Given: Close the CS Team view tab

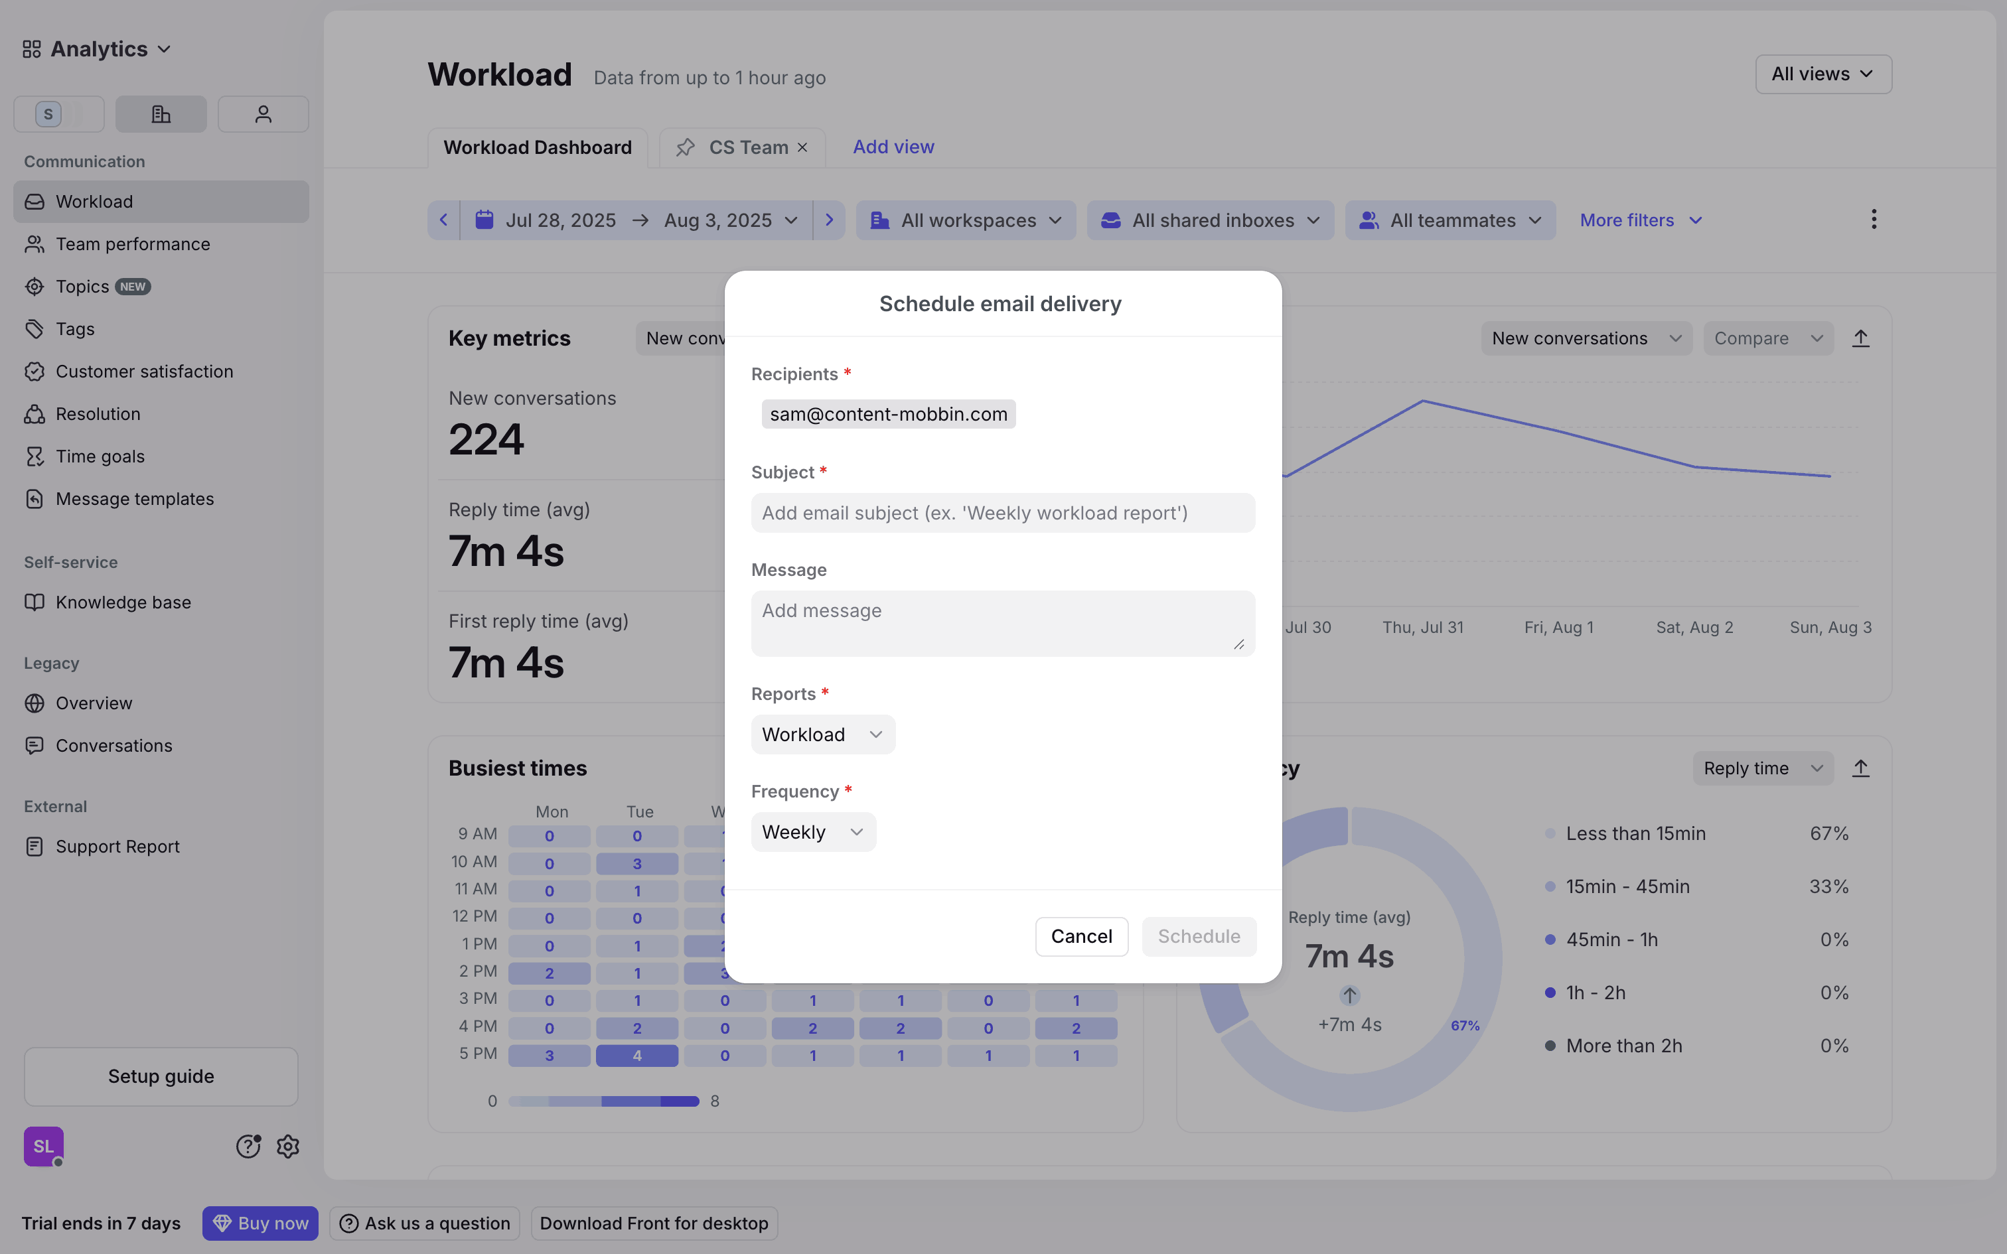Looking at the screenshot, I should (802, 147).
